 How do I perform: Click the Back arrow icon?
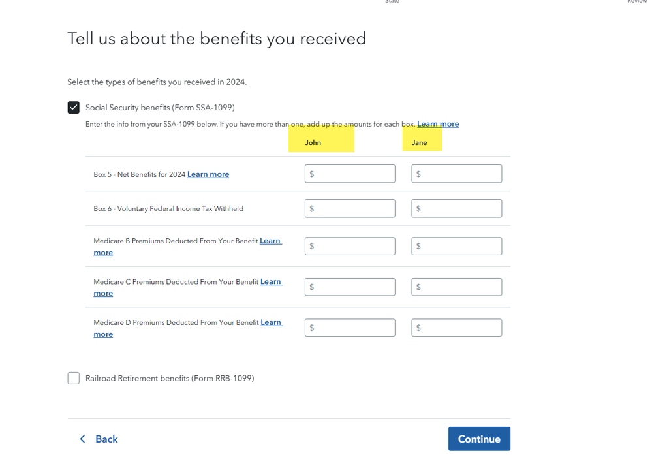tap(82, 439)
